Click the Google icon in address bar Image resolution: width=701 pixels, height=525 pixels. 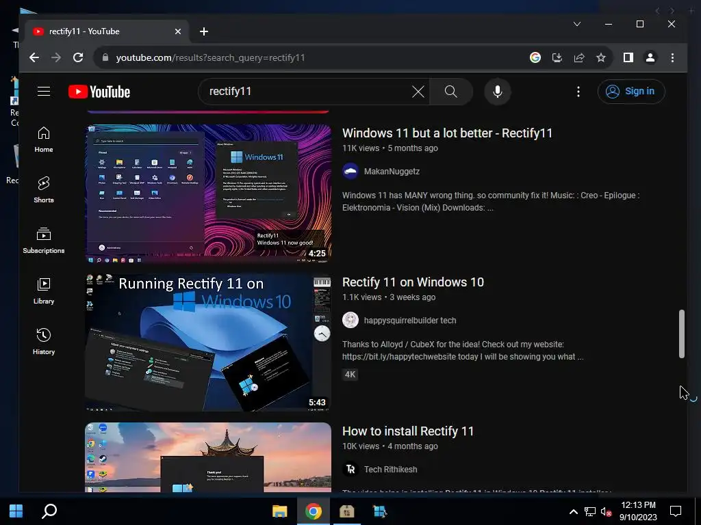tap(535, 57)
